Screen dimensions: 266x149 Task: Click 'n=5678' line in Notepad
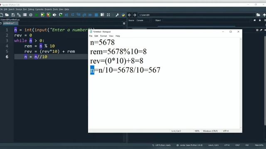103,42
